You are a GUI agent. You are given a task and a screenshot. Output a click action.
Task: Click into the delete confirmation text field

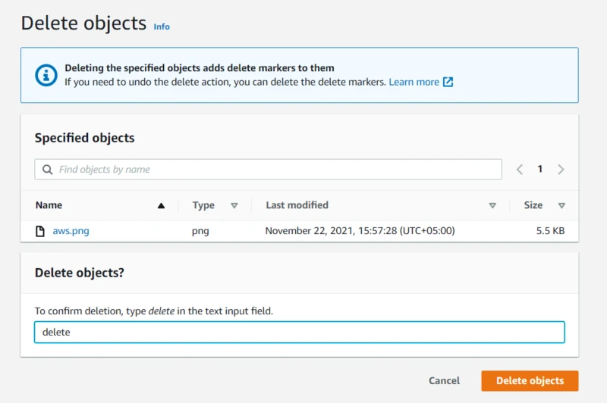[299, 333]
